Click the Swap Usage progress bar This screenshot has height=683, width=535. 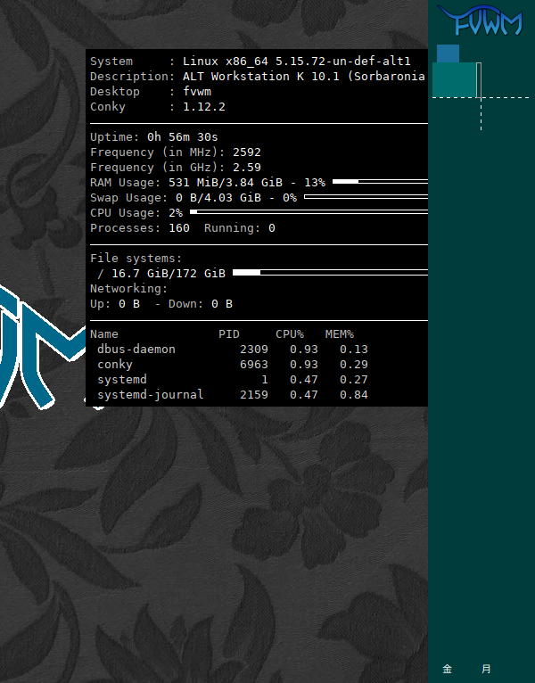[366, 197]
